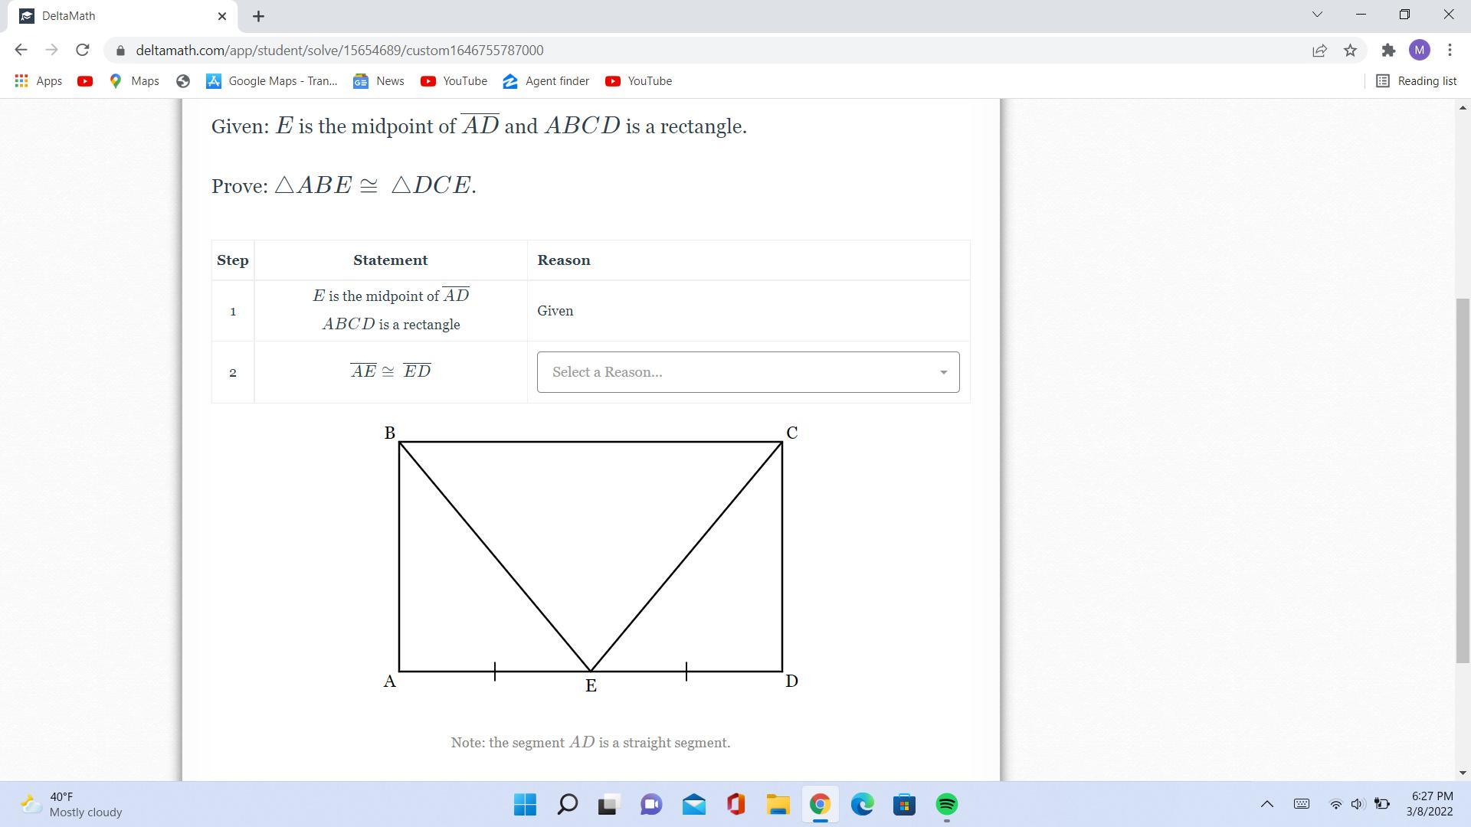Open the Reading list panel
This screenshot has height=827, width=1471.
tap(1417, 81)
